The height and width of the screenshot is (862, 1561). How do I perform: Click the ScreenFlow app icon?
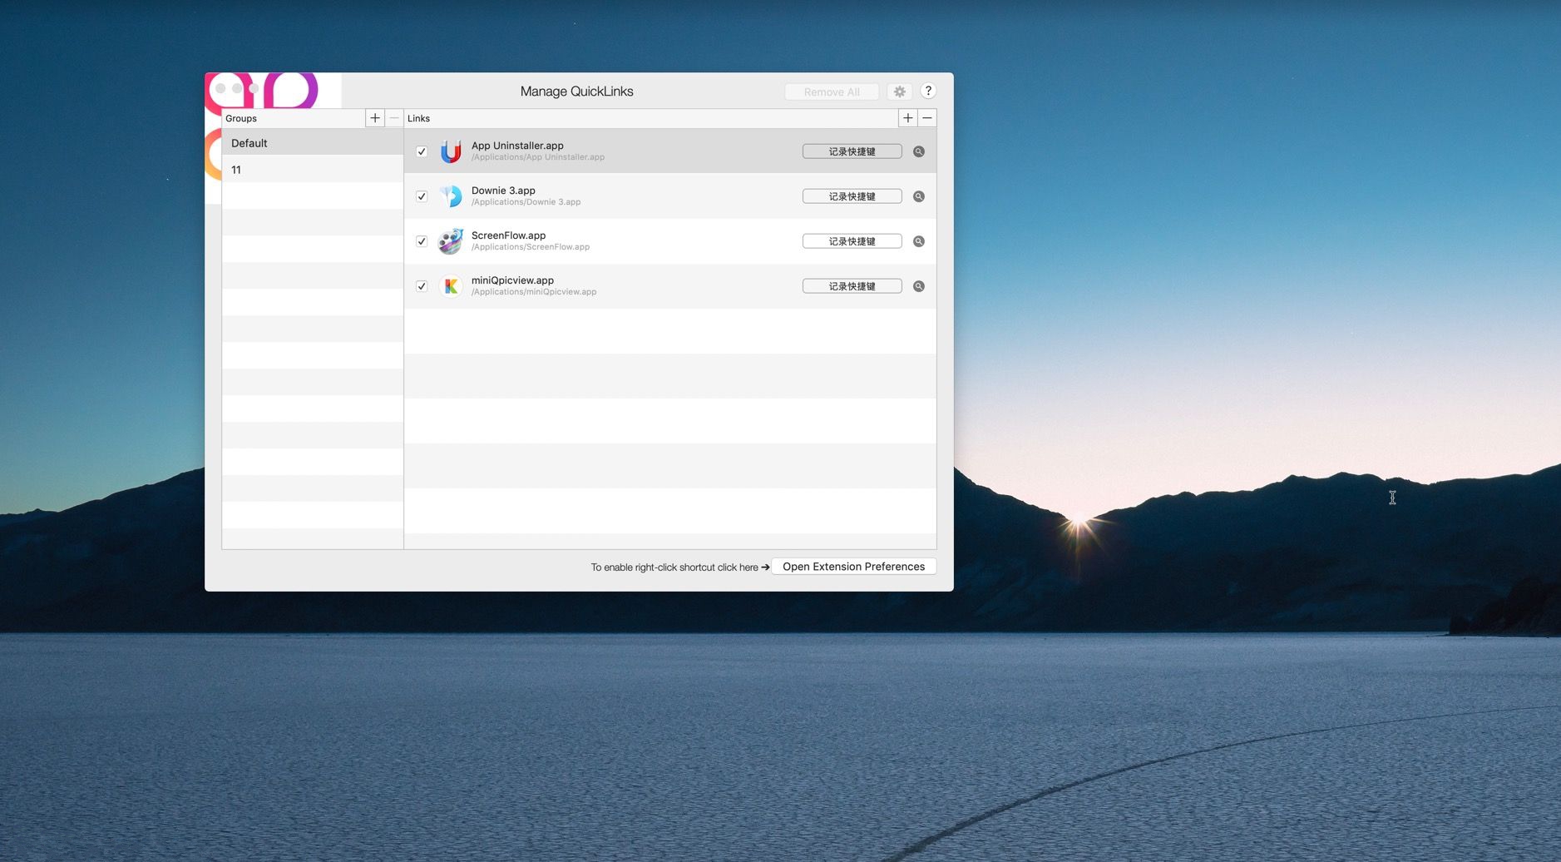(451, 241)
